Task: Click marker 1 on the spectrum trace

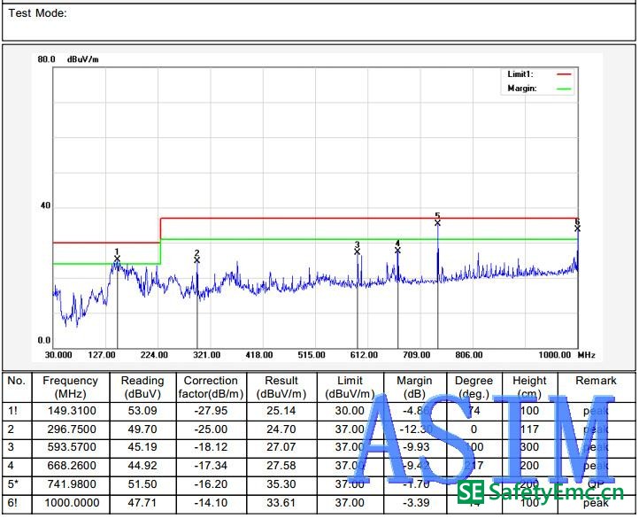Action: 118,259
